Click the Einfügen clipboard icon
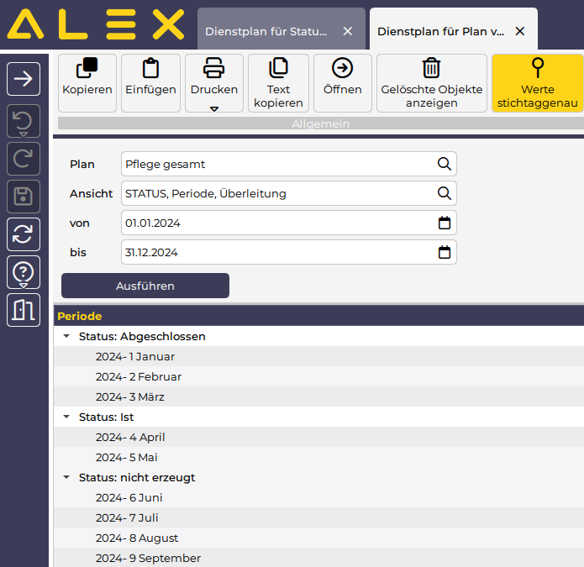This screenshot has width=584, height=567. [150, 69]
